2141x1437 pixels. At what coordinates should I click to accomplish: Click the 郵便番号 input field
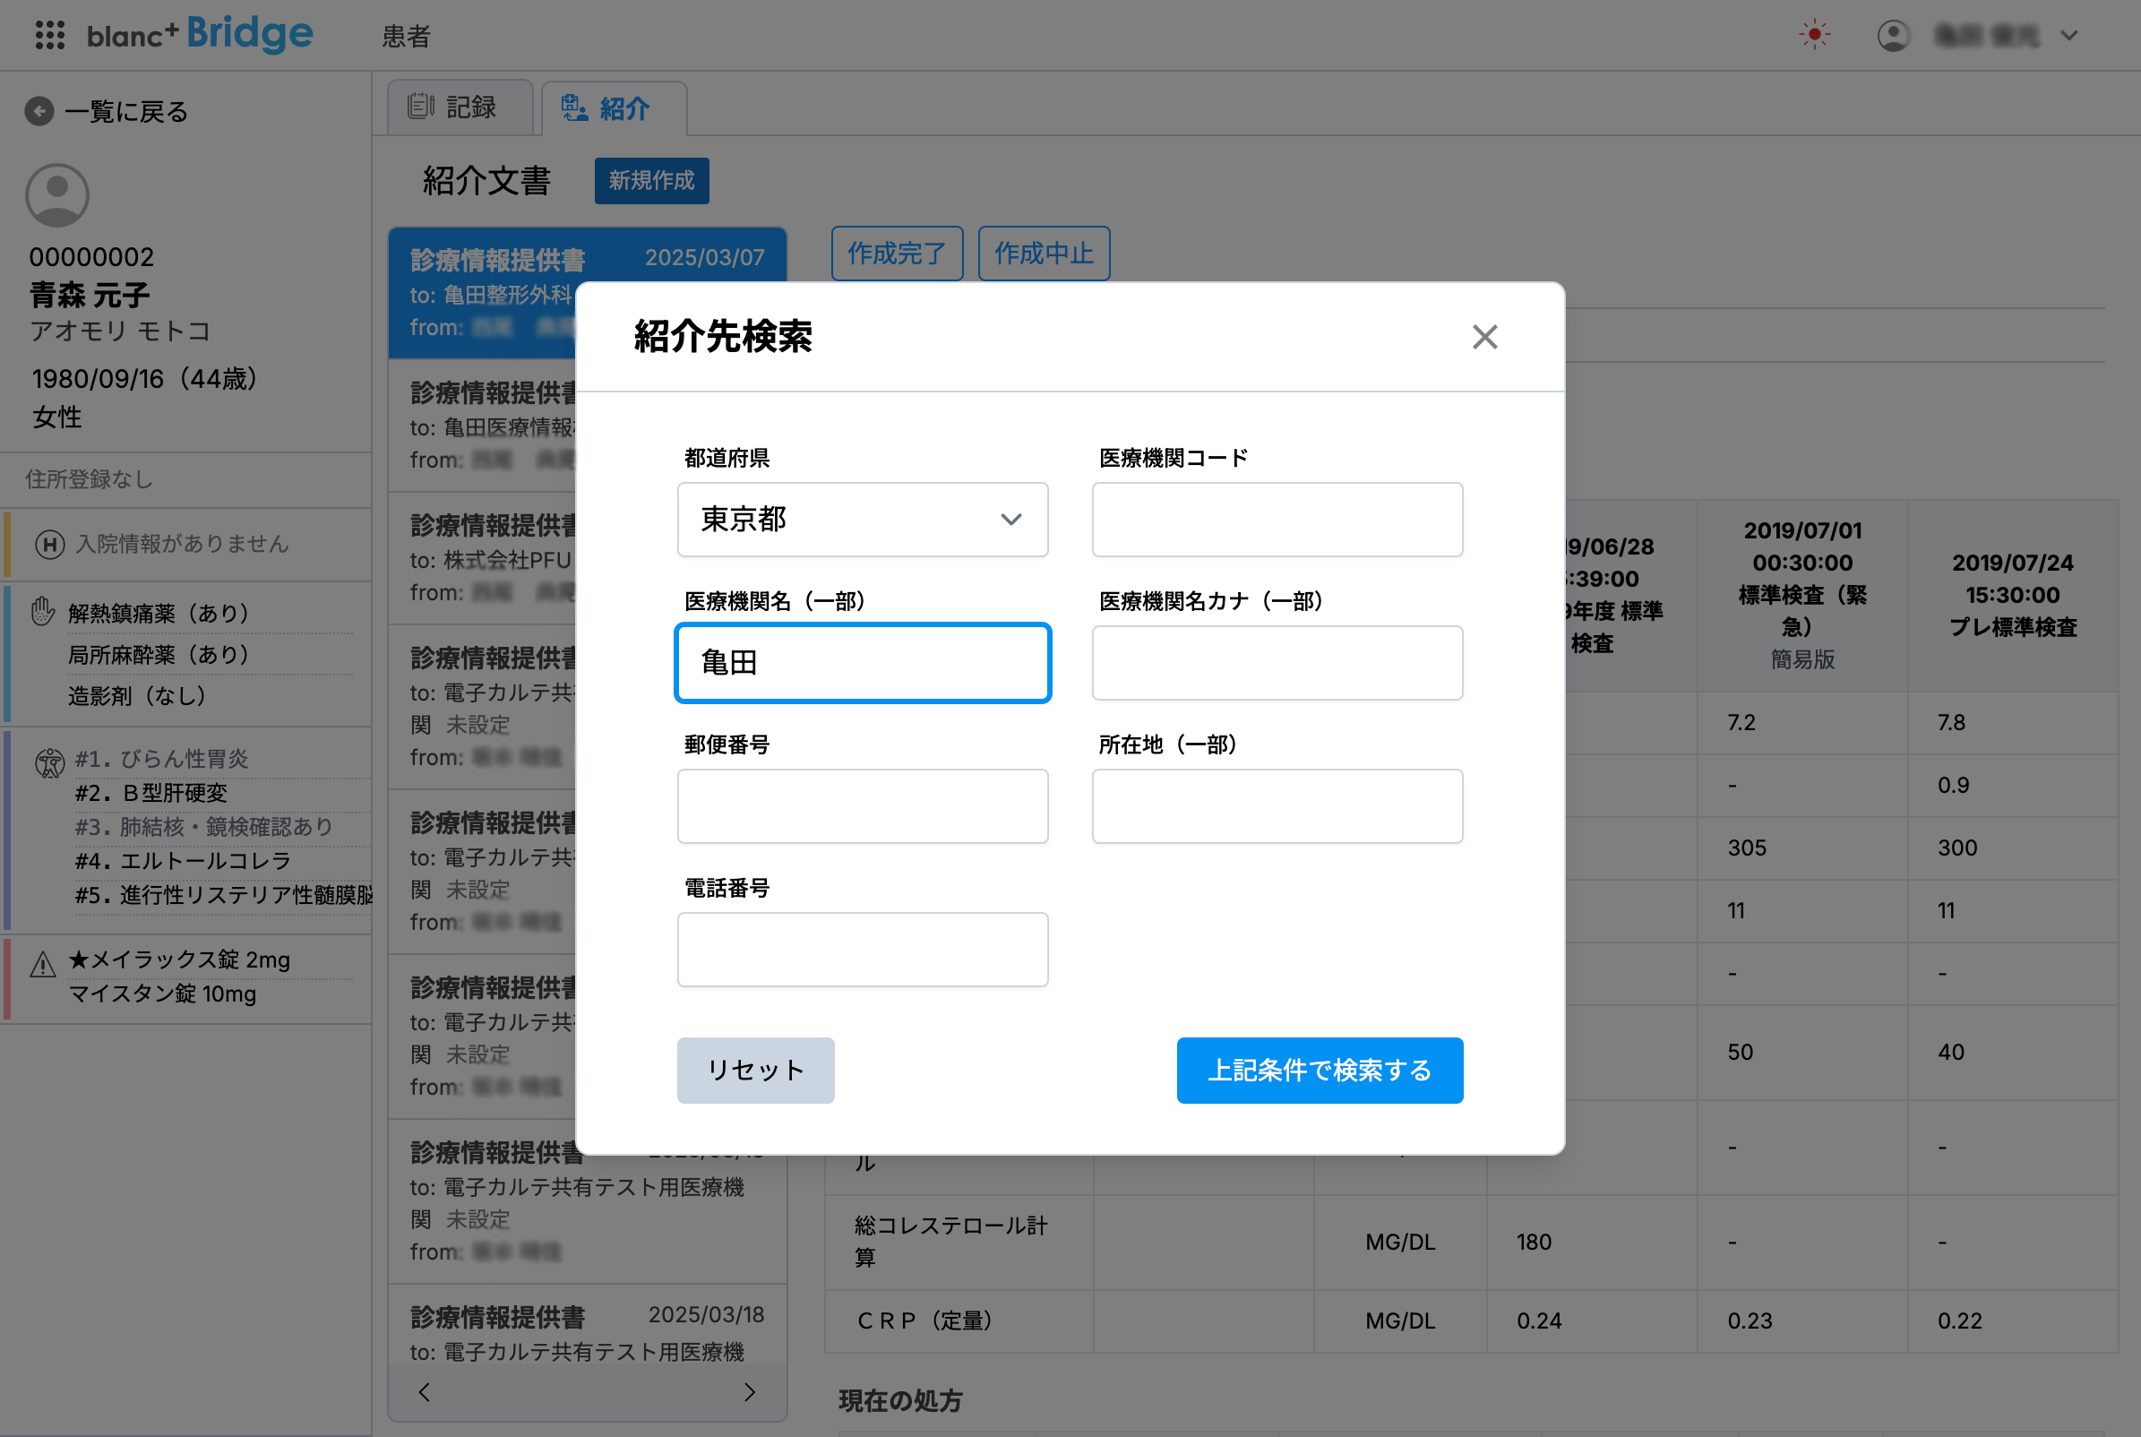[862, 805]
